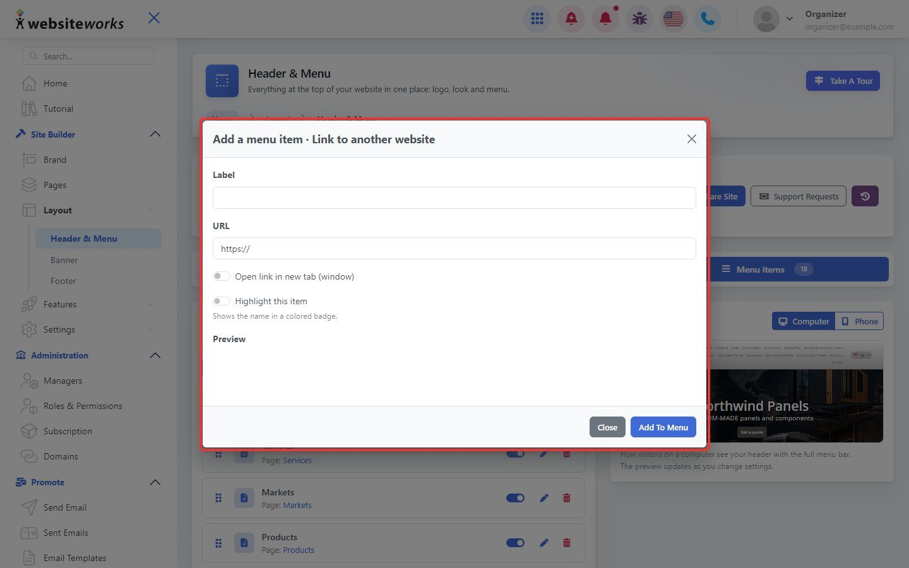Viewport: 909px width, 568px height.
Task: Click the phone call icon
Action: [x=708, y=19]
